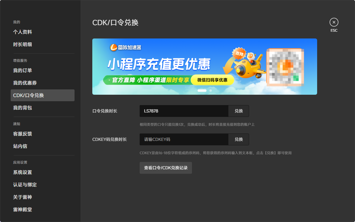Screen dimensions: 355x222
Task: Click the 我的 section header
Action: [x=17, y=22]
